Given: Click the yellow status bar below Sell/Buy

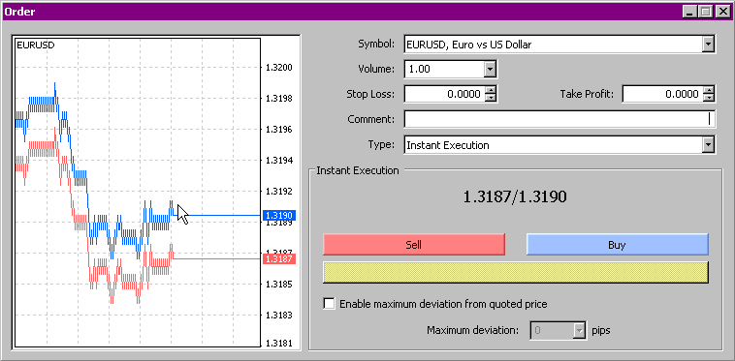Looking at the screenshot, I should point(516,273).
